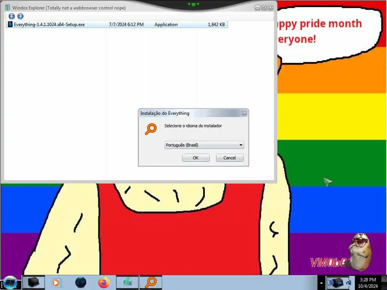Image resolution: width=387 pixels, height=290 pixels.
Task: Maximize the Windos Explorer window
Action: 264,8
